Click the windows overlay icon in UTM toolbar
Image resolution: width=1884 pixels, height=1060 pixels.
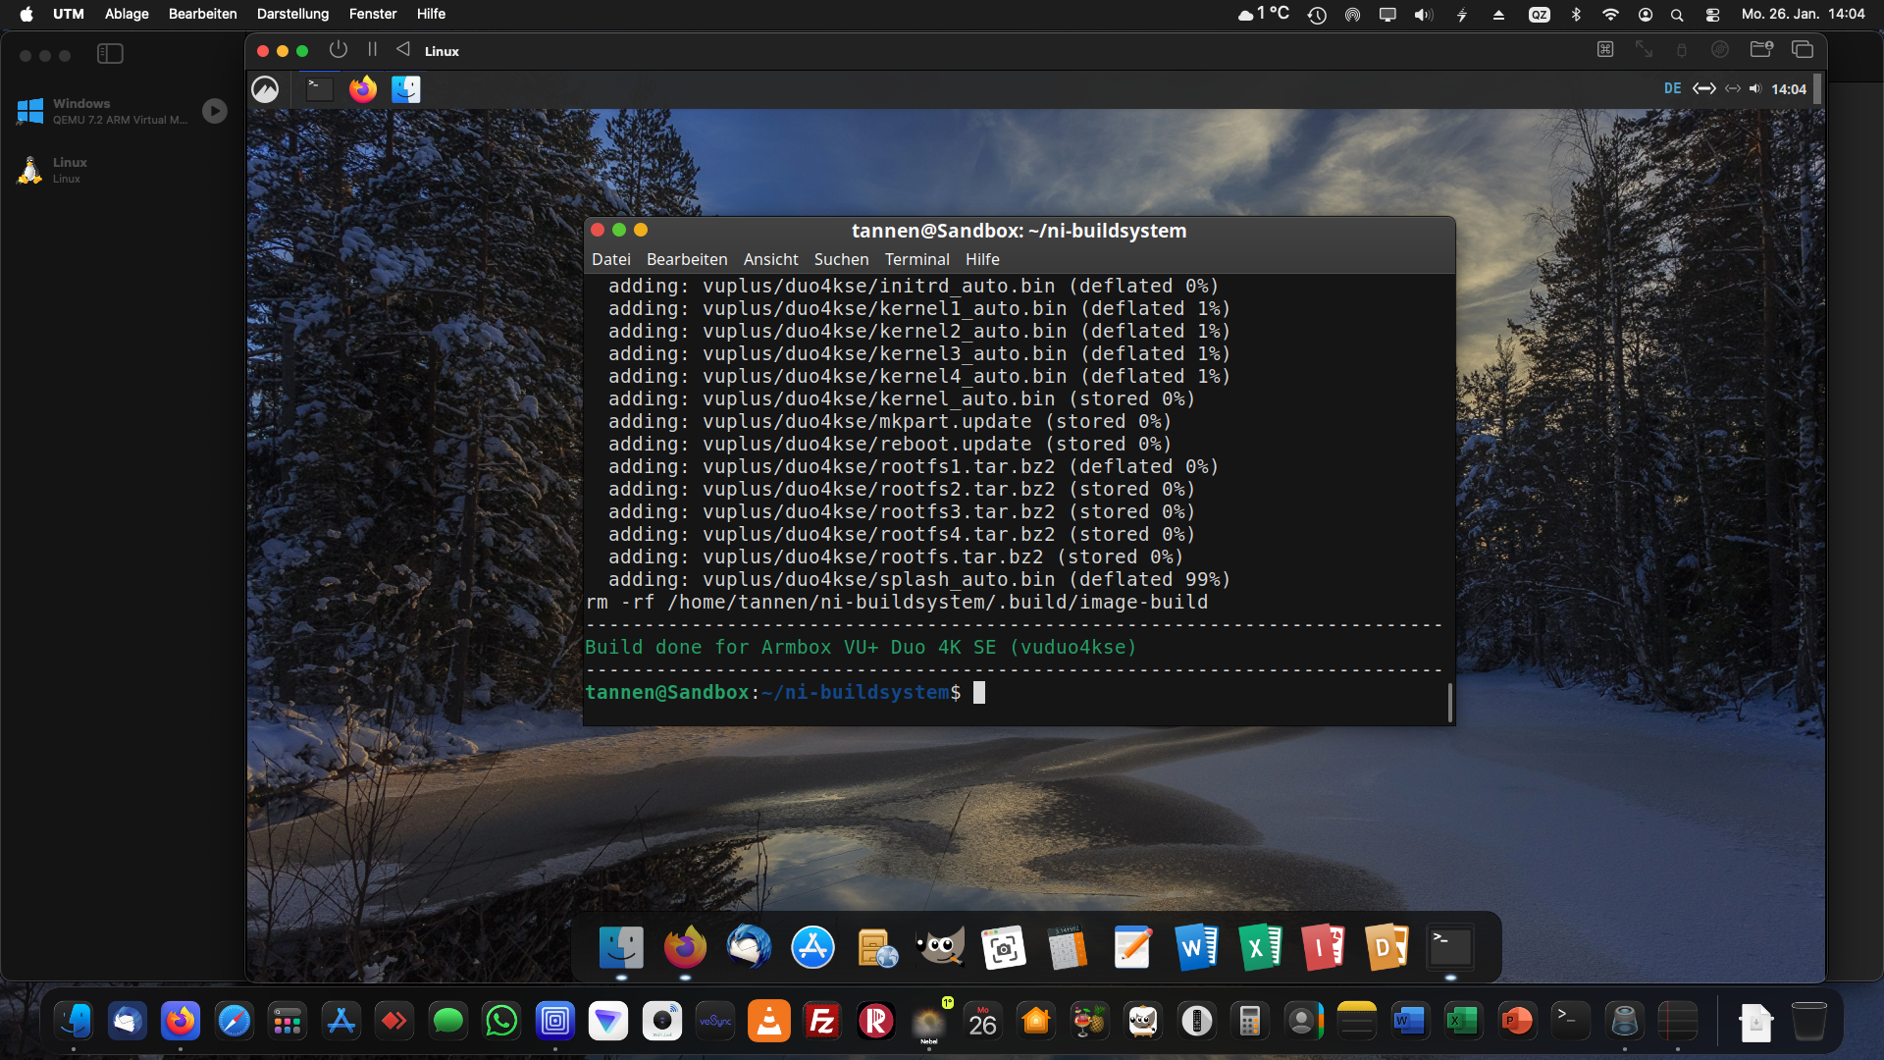point(1803,50)
